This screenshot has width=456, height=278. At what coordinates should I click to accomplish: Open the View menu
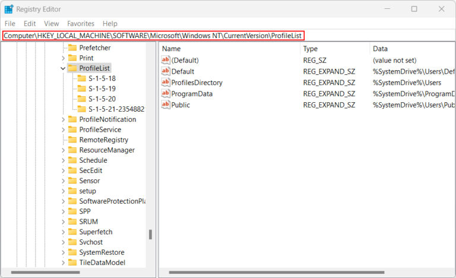pyautogui.click(x=52, y=24)
